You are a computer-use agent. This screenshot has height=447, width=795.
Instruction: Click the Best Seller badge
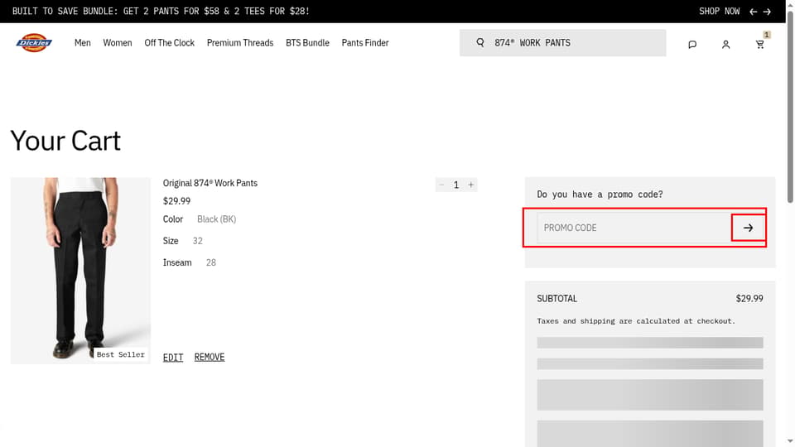point(121,354)
